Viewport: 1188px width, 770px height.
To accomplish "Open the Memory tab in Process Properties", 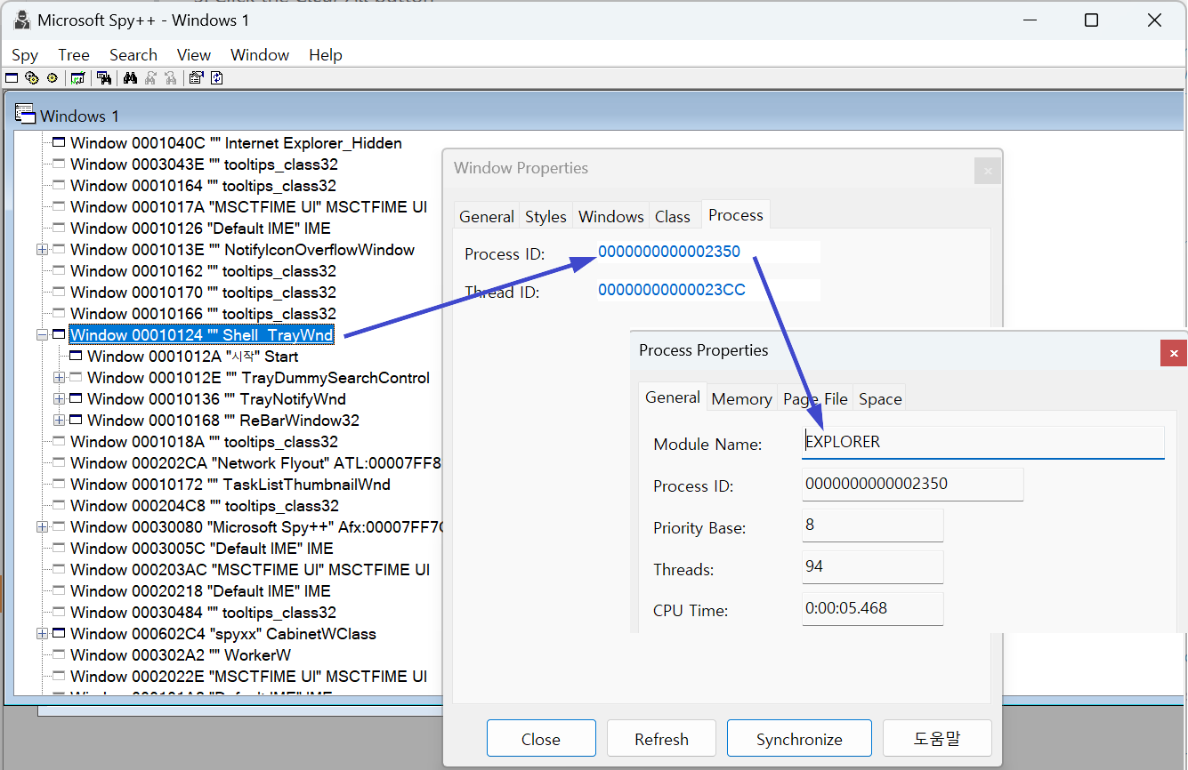I will coord(741,399).
